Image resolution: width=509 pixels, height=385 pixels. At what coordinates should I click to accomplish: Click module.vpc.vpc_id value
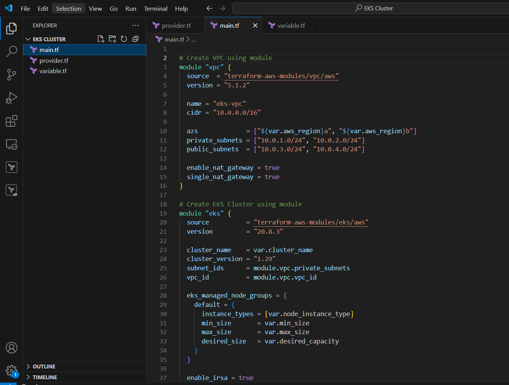pyautogui.click(x=285, y=277)
